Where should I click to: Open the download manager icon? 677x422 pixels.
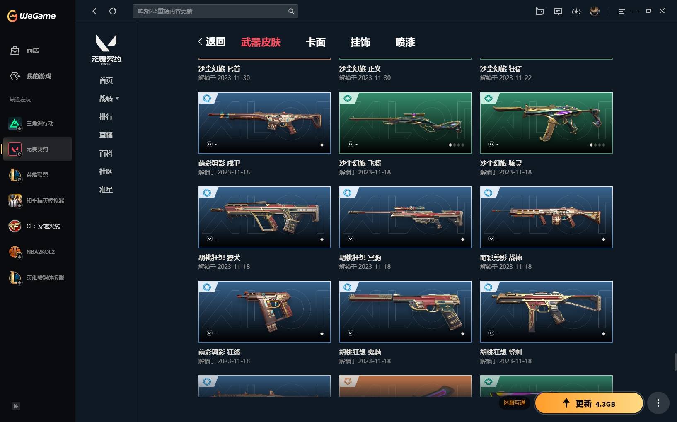point(576,11)
